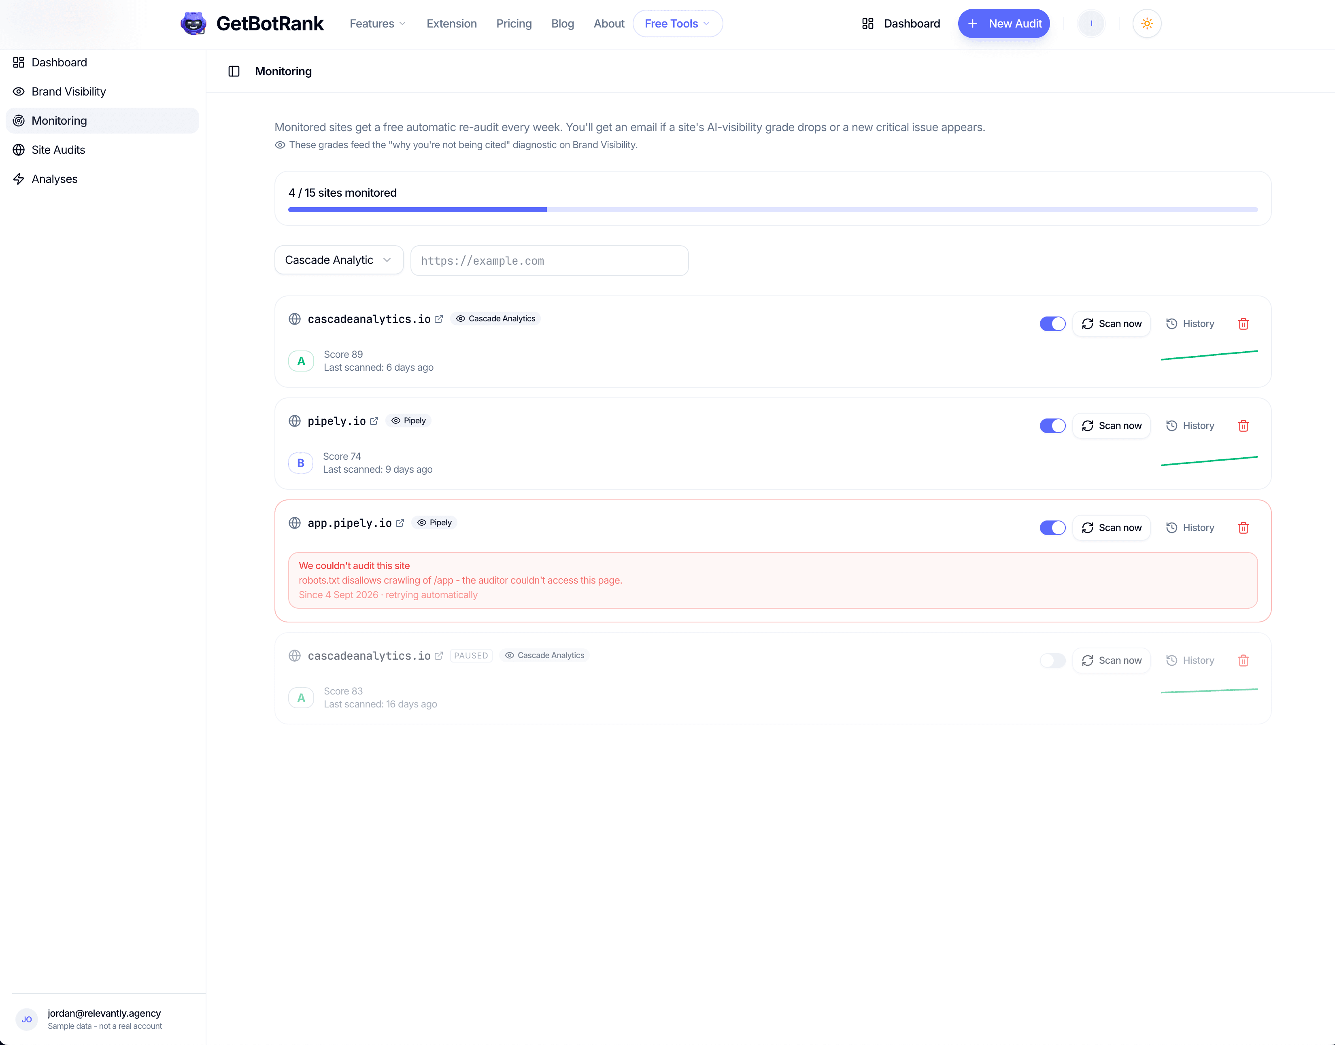Click the Pipely brand tag on pipely.io row

(409, 421)
